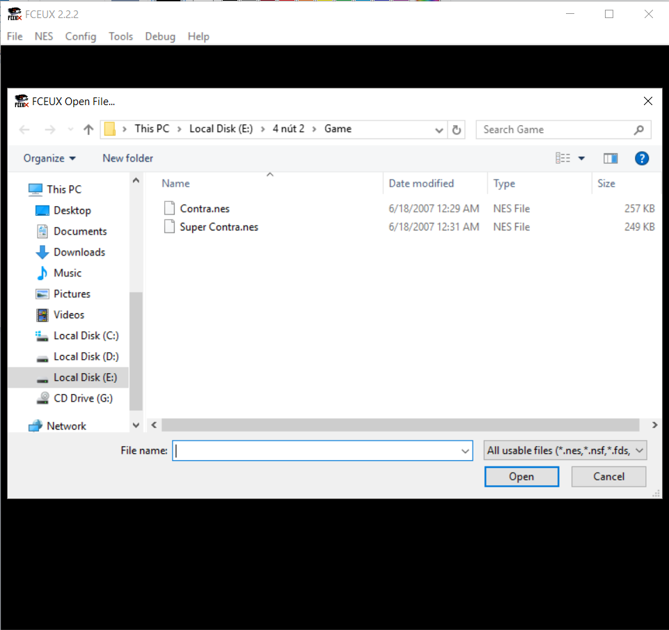Toggle the preview pane icon
This screenshot has height=630, width=669.
[x=611, y=159]
